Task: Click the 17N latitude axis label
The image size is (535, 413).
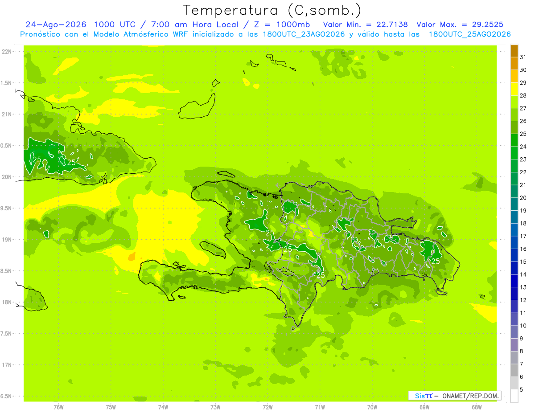Action: coord(7,365)
